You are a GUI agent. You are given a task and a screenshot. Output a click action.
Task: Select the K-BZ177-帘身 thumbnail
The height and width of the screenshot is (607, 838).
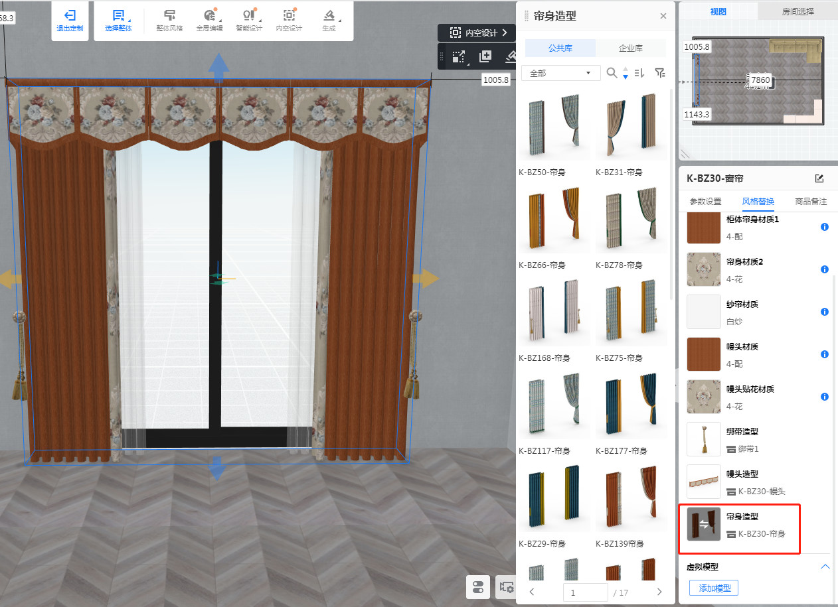(631, 402)
